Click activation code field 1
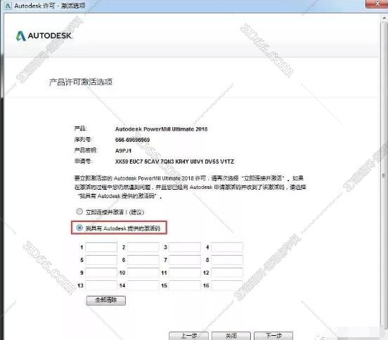Screen dimensions: 388x340 click(x=101, y=247)
